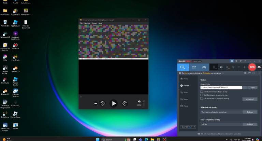The height and width of the screenshot is (141, 262).
Task: Click the lock icon in Bandicam title bar
Action: pyautogui.click(x=232, y=61)
